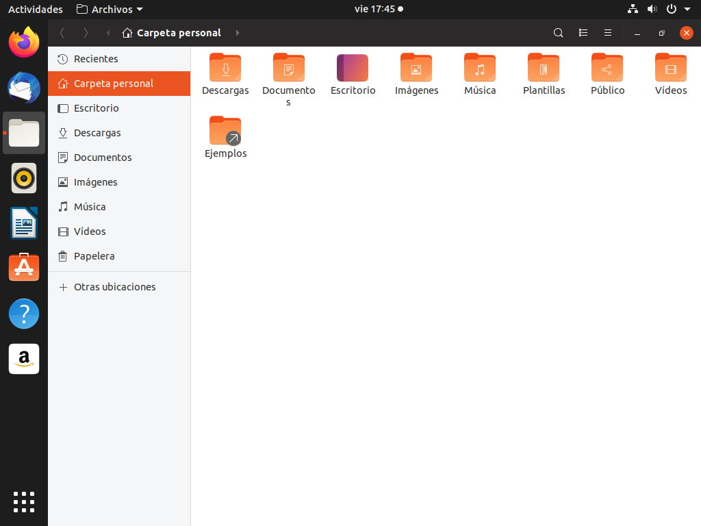Open the Descargas folder icon
The image size is (701, 526).
[x=225, y=68]
